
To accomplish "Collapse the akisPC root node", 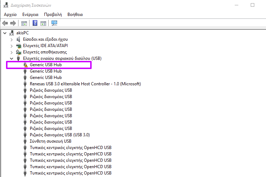I will point(5,33).
